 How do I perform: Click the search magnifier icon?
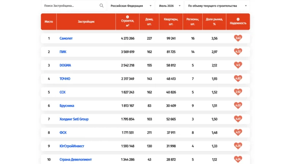[x=101, y=6]
